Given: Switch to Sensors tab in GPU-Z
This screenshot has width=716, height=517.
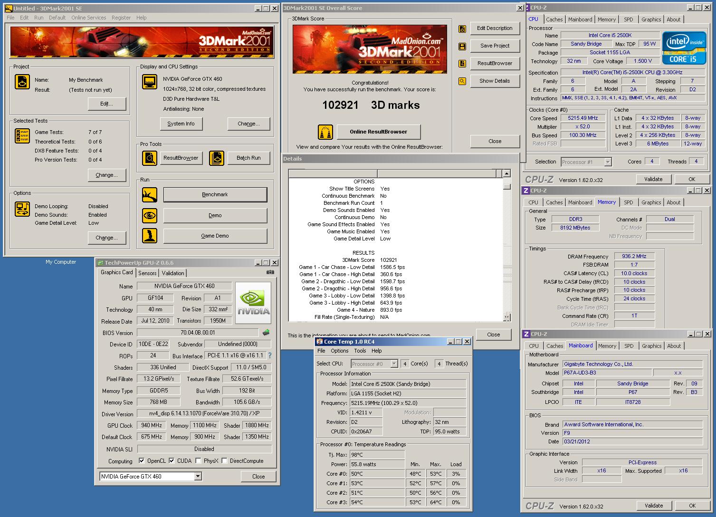Looking at the screenshot, I should pos(147,273).
